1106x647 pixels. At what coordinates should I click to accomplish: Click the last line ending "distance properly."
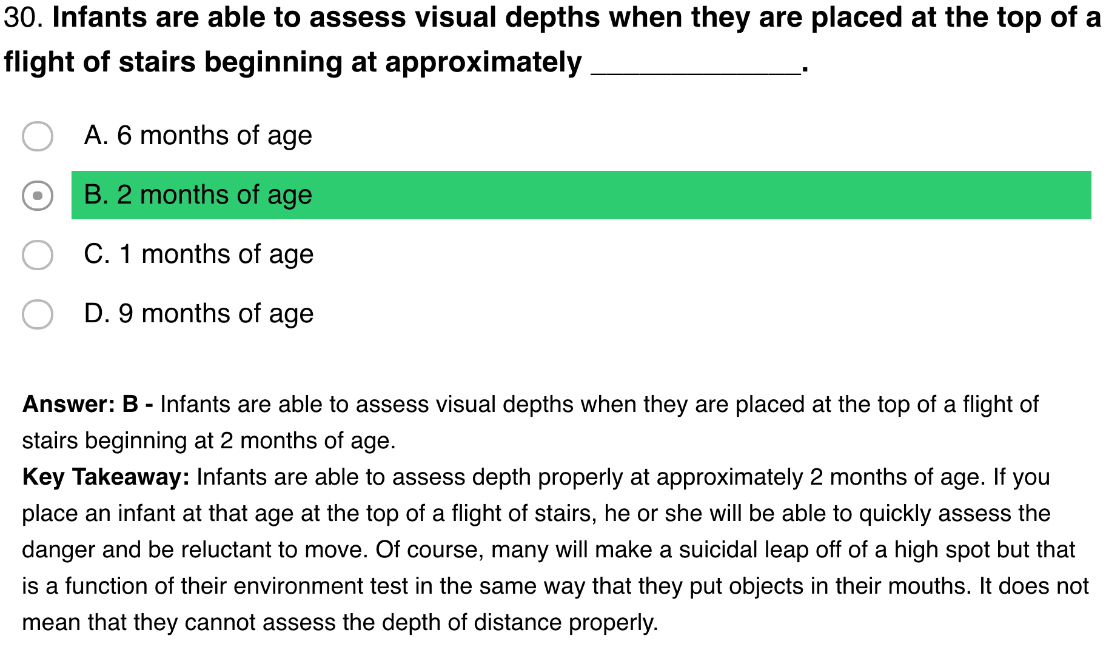(340, 622)
